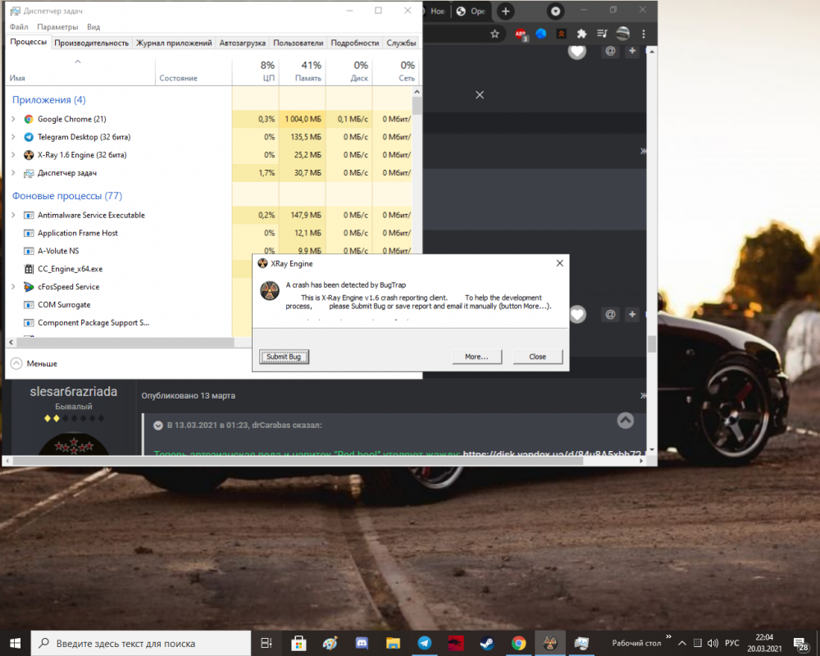This screenshot has height=656, width=820.
Task: Open a new Chrome tab
Action: [506, 11]
